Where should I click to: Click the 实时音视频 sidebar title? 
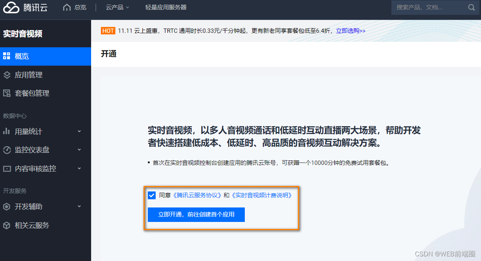pyautogui.click(x=23, y=34)
